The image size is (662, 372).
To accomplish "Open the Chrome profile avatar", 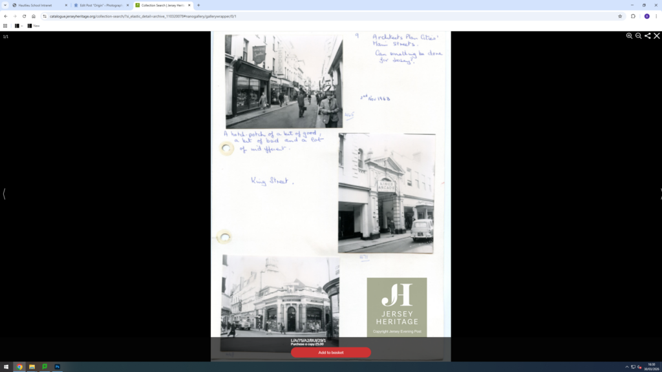I will [646, 16].
